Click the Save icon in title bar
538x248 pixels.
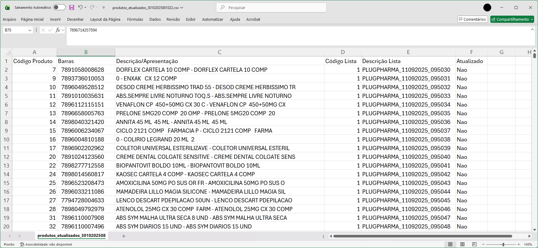point(72,8)
